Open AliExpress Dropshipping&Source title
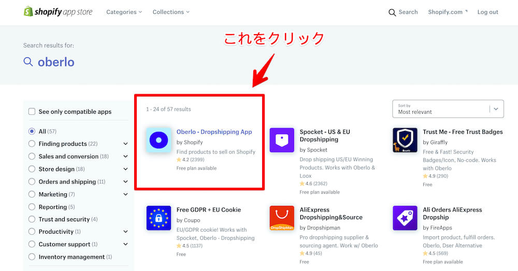 [x=331, y=214]
